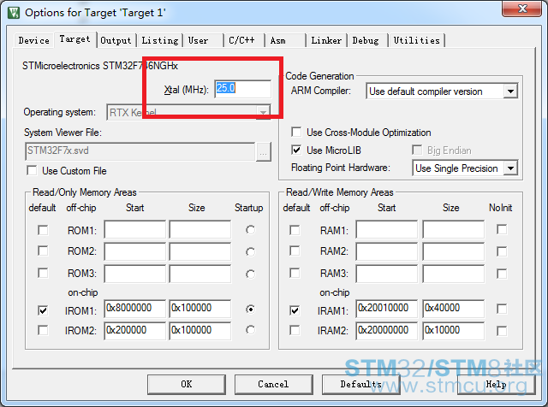548x407 pixels.
Task: Click the IROM2 Start field 0x200000
Action: (135, 331)
